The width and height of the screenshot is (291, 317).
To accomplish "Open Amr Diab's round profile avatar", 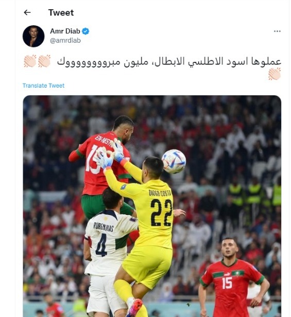I will 33,36.
